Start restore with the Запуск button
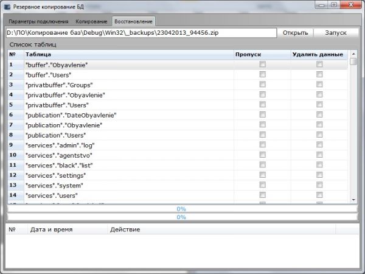 tap(336, 33)
